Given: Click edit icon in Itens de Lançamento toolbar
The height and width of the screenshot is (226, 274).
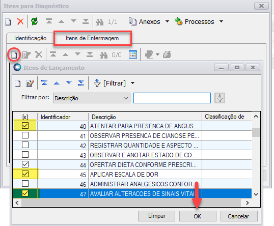Looking at the screenshot, I should coord(30,83).
